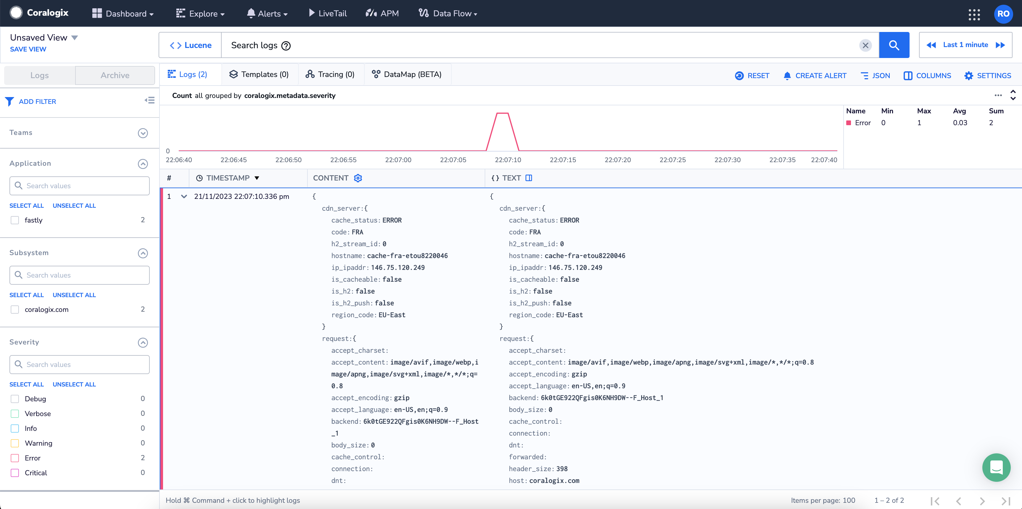Click RESET view button
This screenshot has width=1022, height=509.
pyautogui.click(x=752, y=75)
